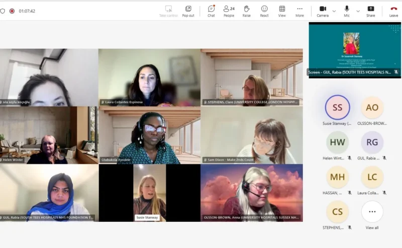The image size is (402, 248).
Task: Toggle the Mic mute state
Action: coord(347,11)
